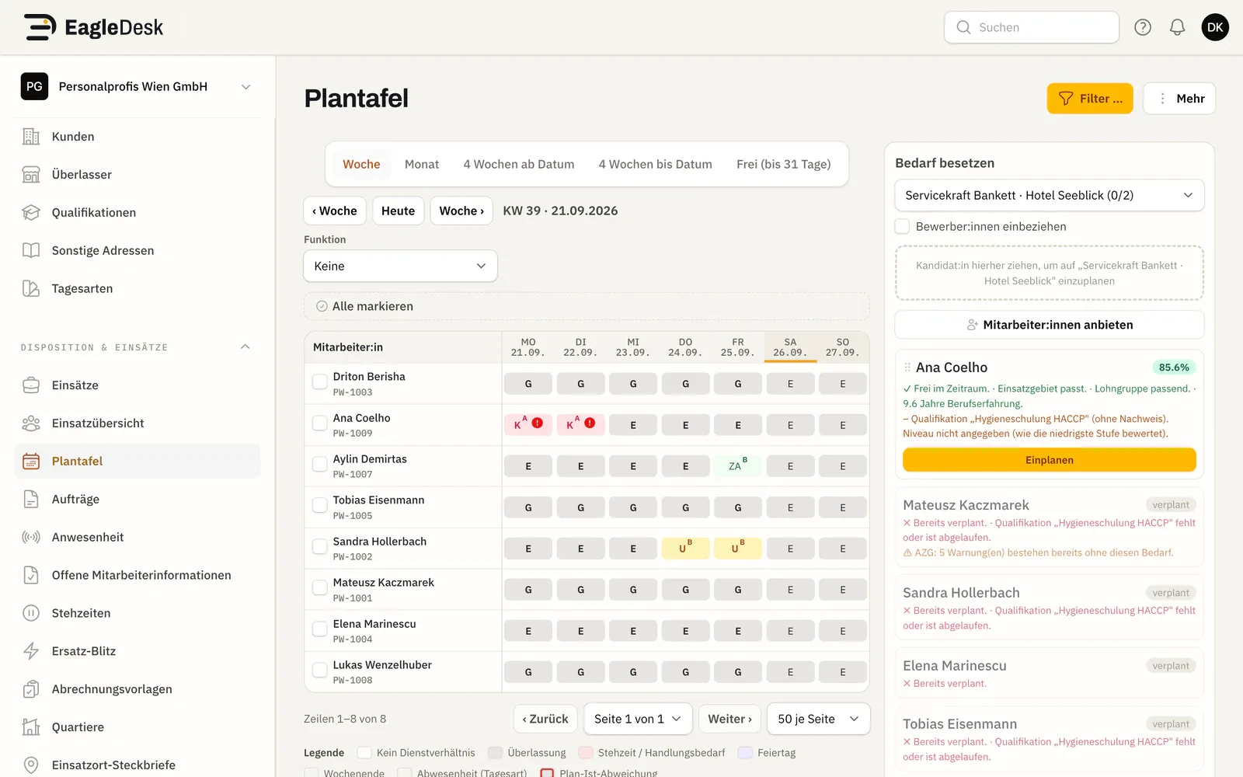The width and height of the screenshot is (1243, 777).
Task: Click the Quartiere building icon
Action: [x=31, y=727]
